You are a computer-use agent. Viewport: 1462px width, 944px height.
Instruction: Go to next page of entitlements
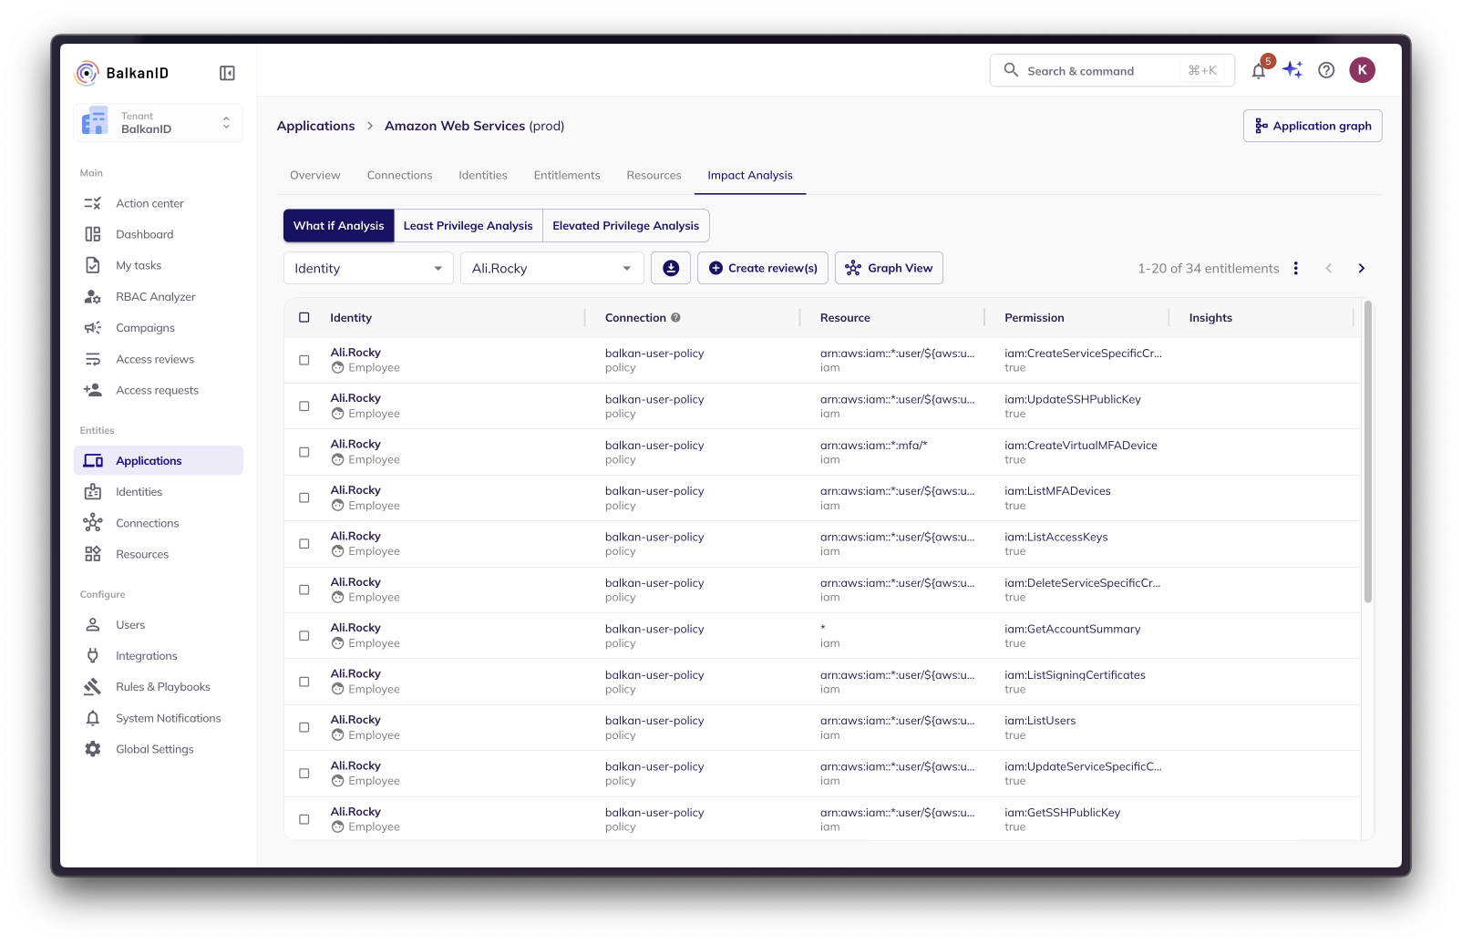1362,268
